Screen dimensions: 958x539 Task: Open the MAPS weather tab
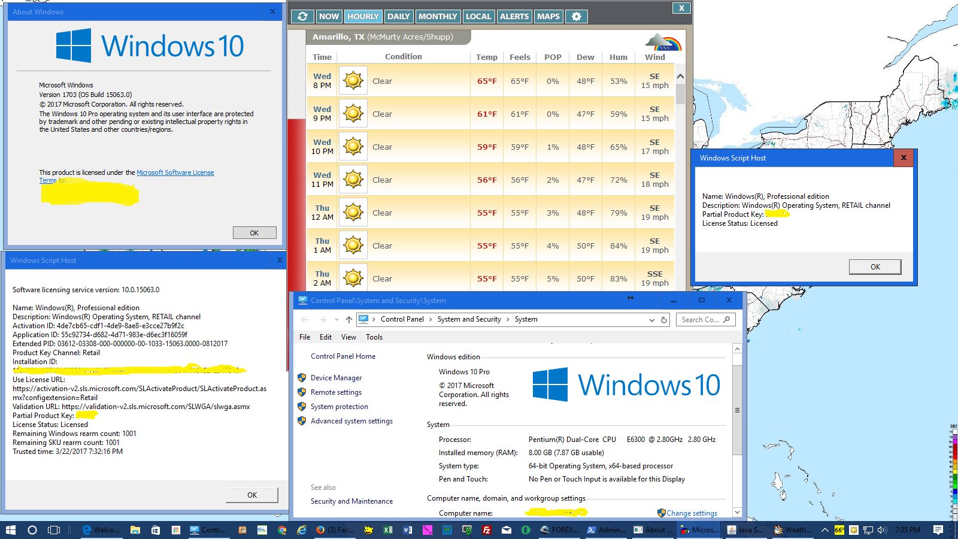tap(548, 16)
